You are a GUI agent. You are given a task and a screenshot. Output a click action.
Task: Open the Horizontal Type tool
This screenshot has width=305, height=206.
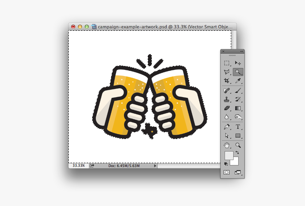tap(238, 127)
